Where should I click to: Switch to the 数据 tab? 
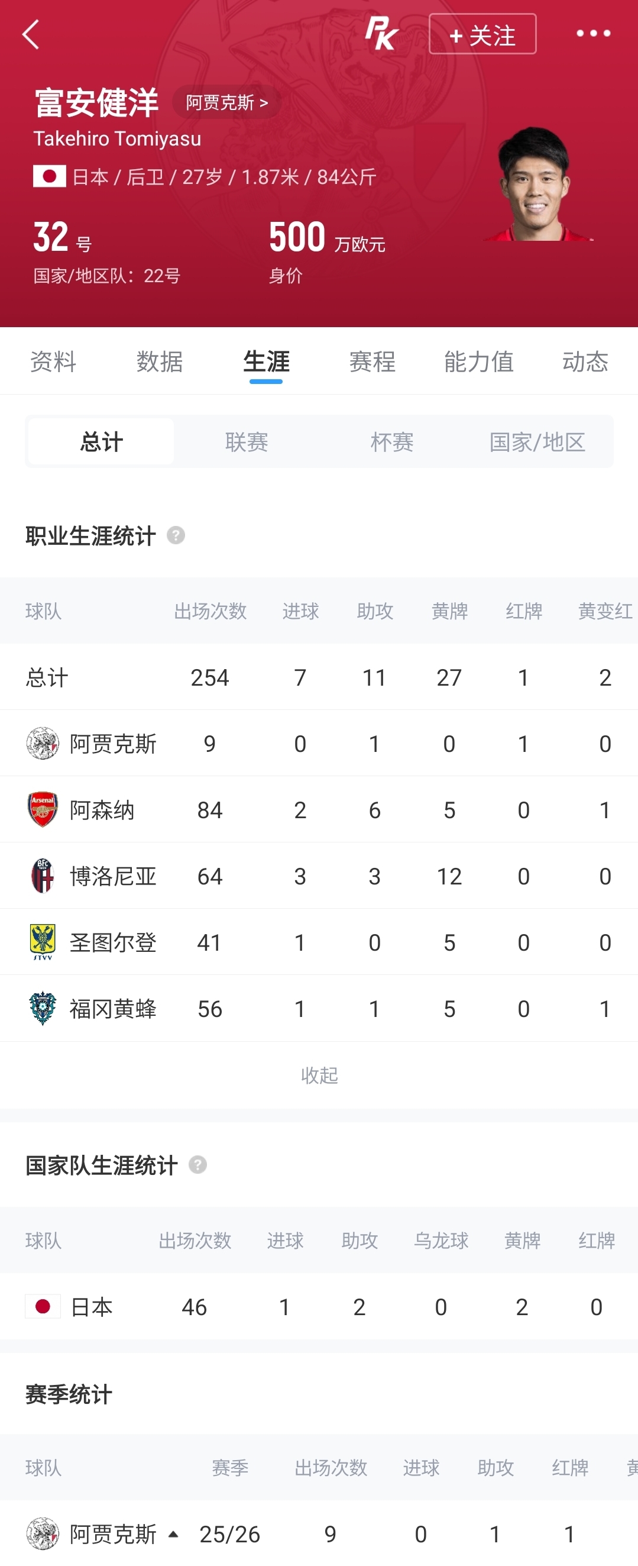click(159, 361)
